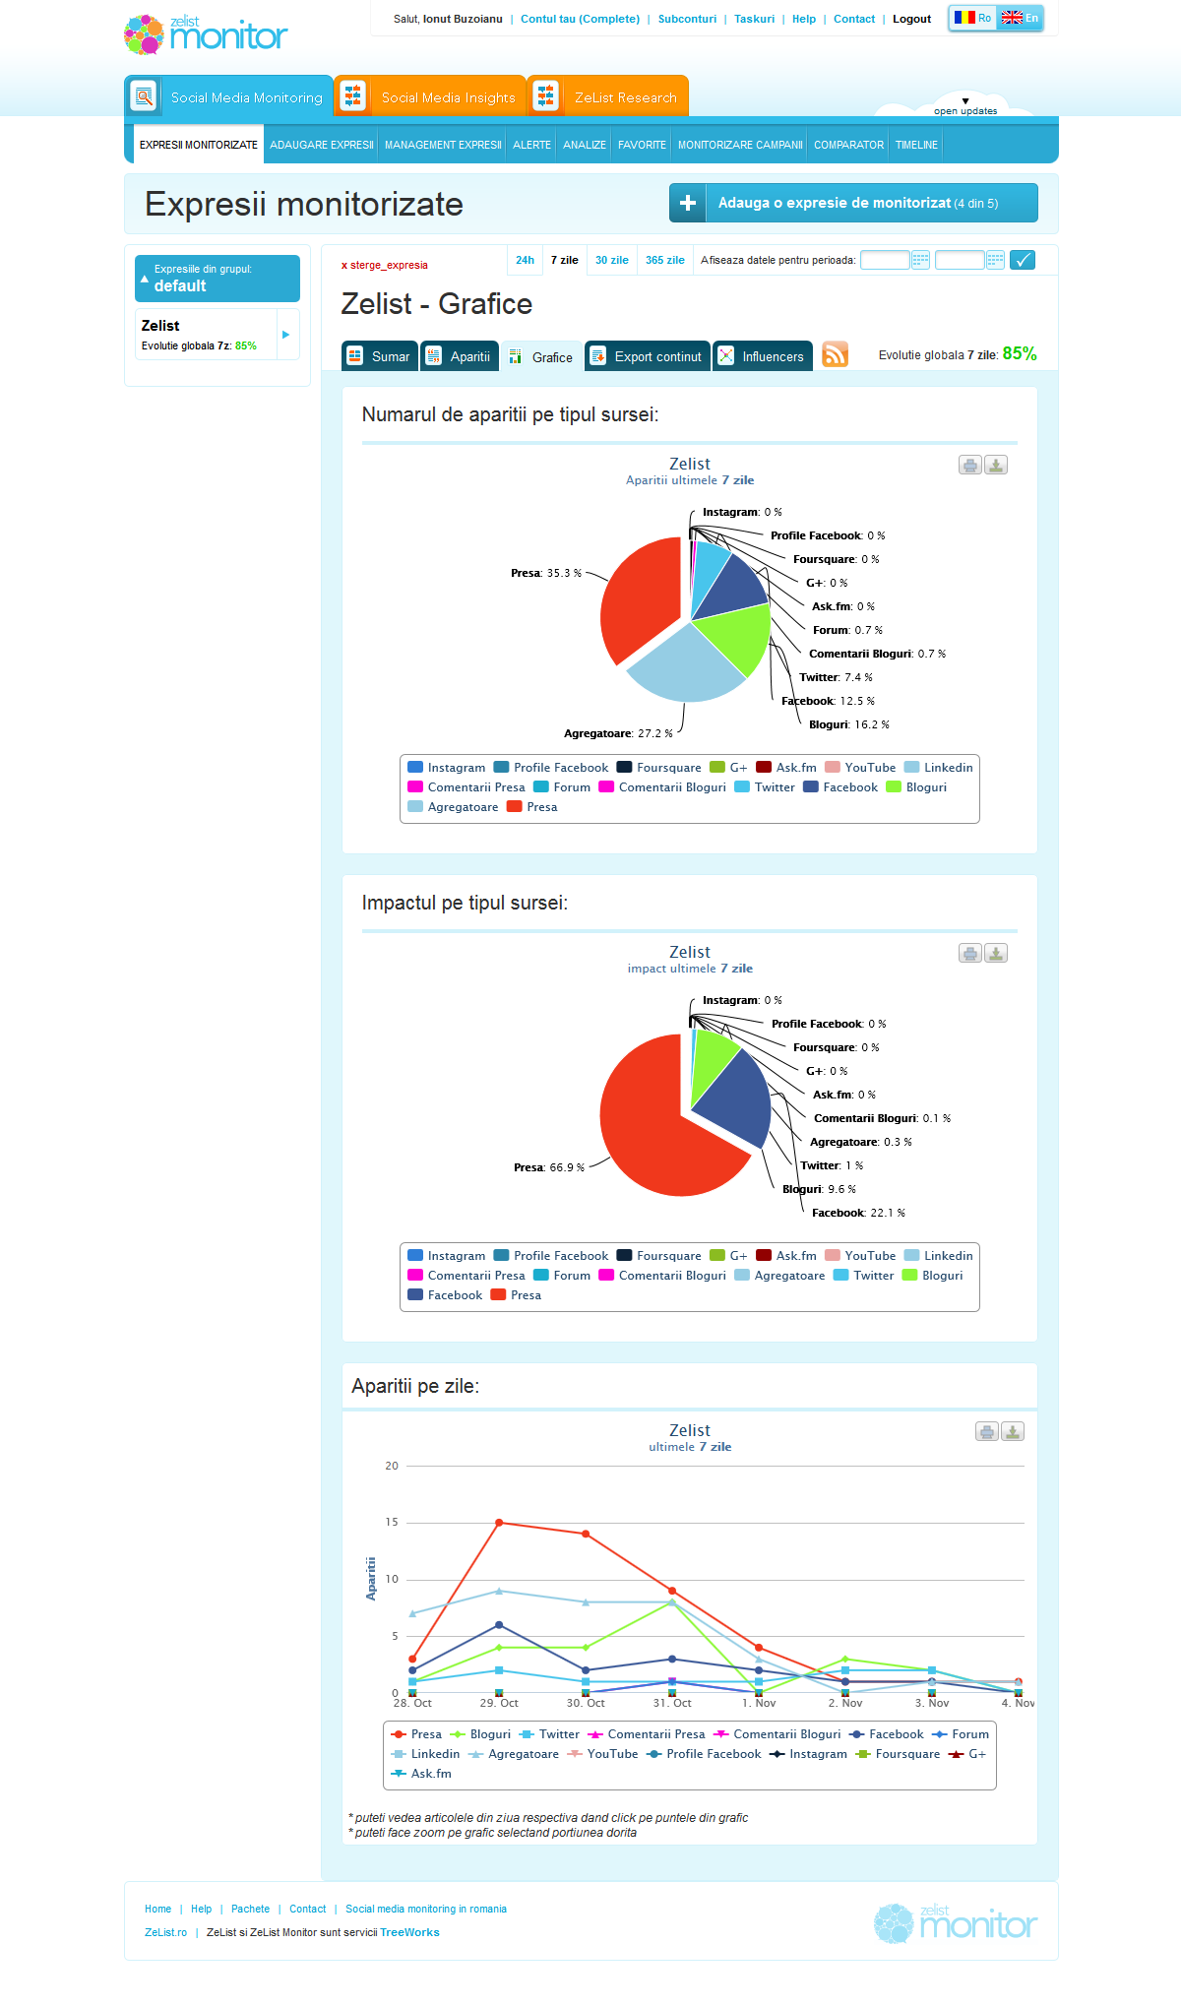Screen dimensions: 1181x2007
Task: Toggle Twitter series in Aparitii pe zile legend
Action: pyautogui.click(x=549, y=1734)
